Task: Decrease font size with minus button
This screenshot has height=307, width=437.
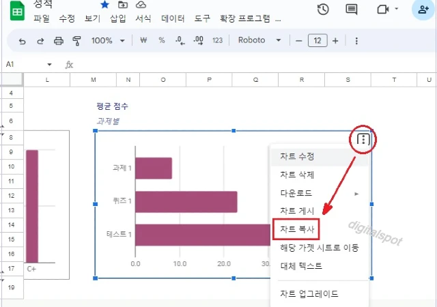Action: point(299,41)
